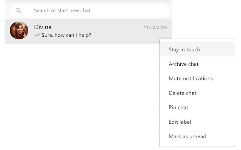Select 'Archive chat' menu option

(x=184, y=64)
